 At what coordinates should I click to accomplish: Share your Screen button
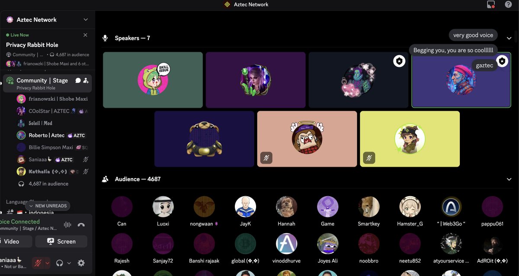click(x=61, y=241)
